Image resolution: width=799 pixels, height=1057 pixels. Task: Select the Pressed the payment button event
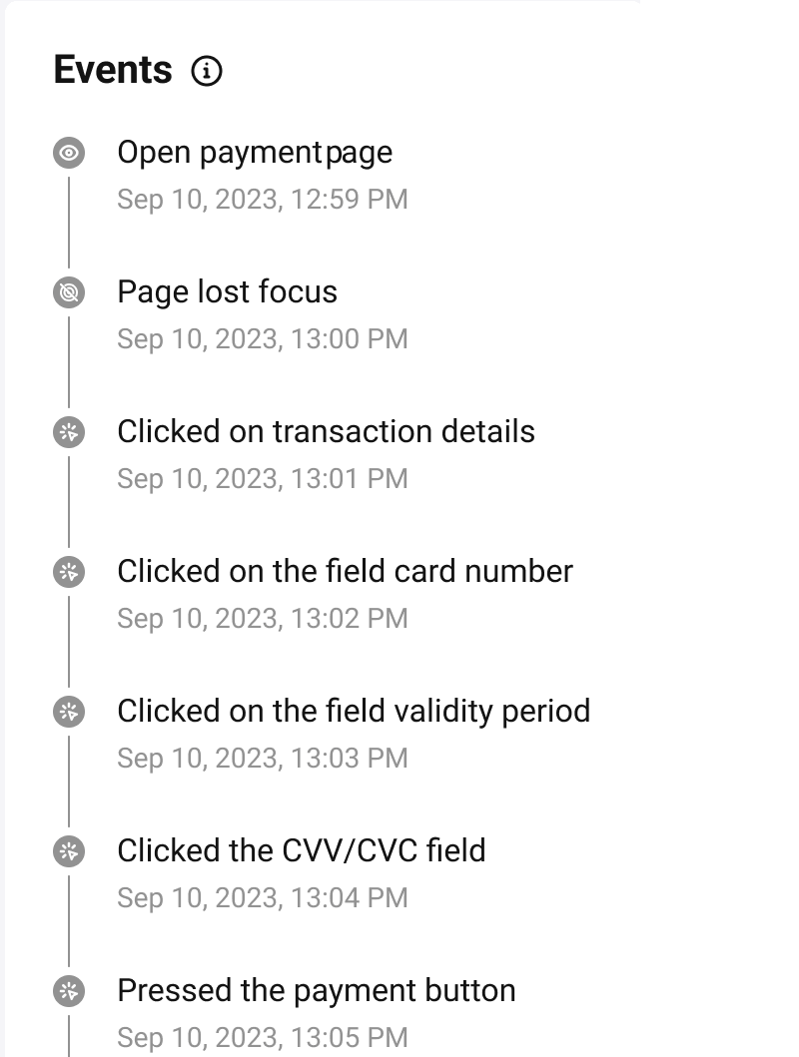[x=316, y=991]
